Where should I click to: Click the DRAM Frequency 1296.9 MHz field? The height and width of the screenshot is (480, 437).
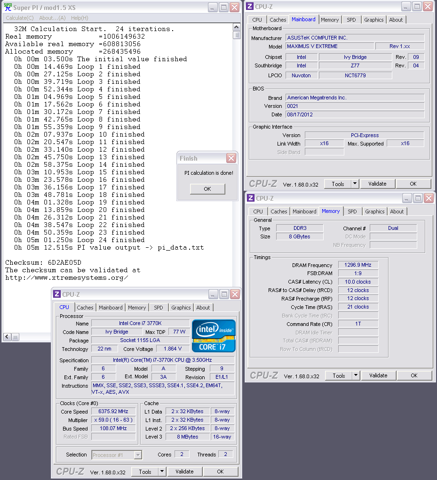[358, 265]
